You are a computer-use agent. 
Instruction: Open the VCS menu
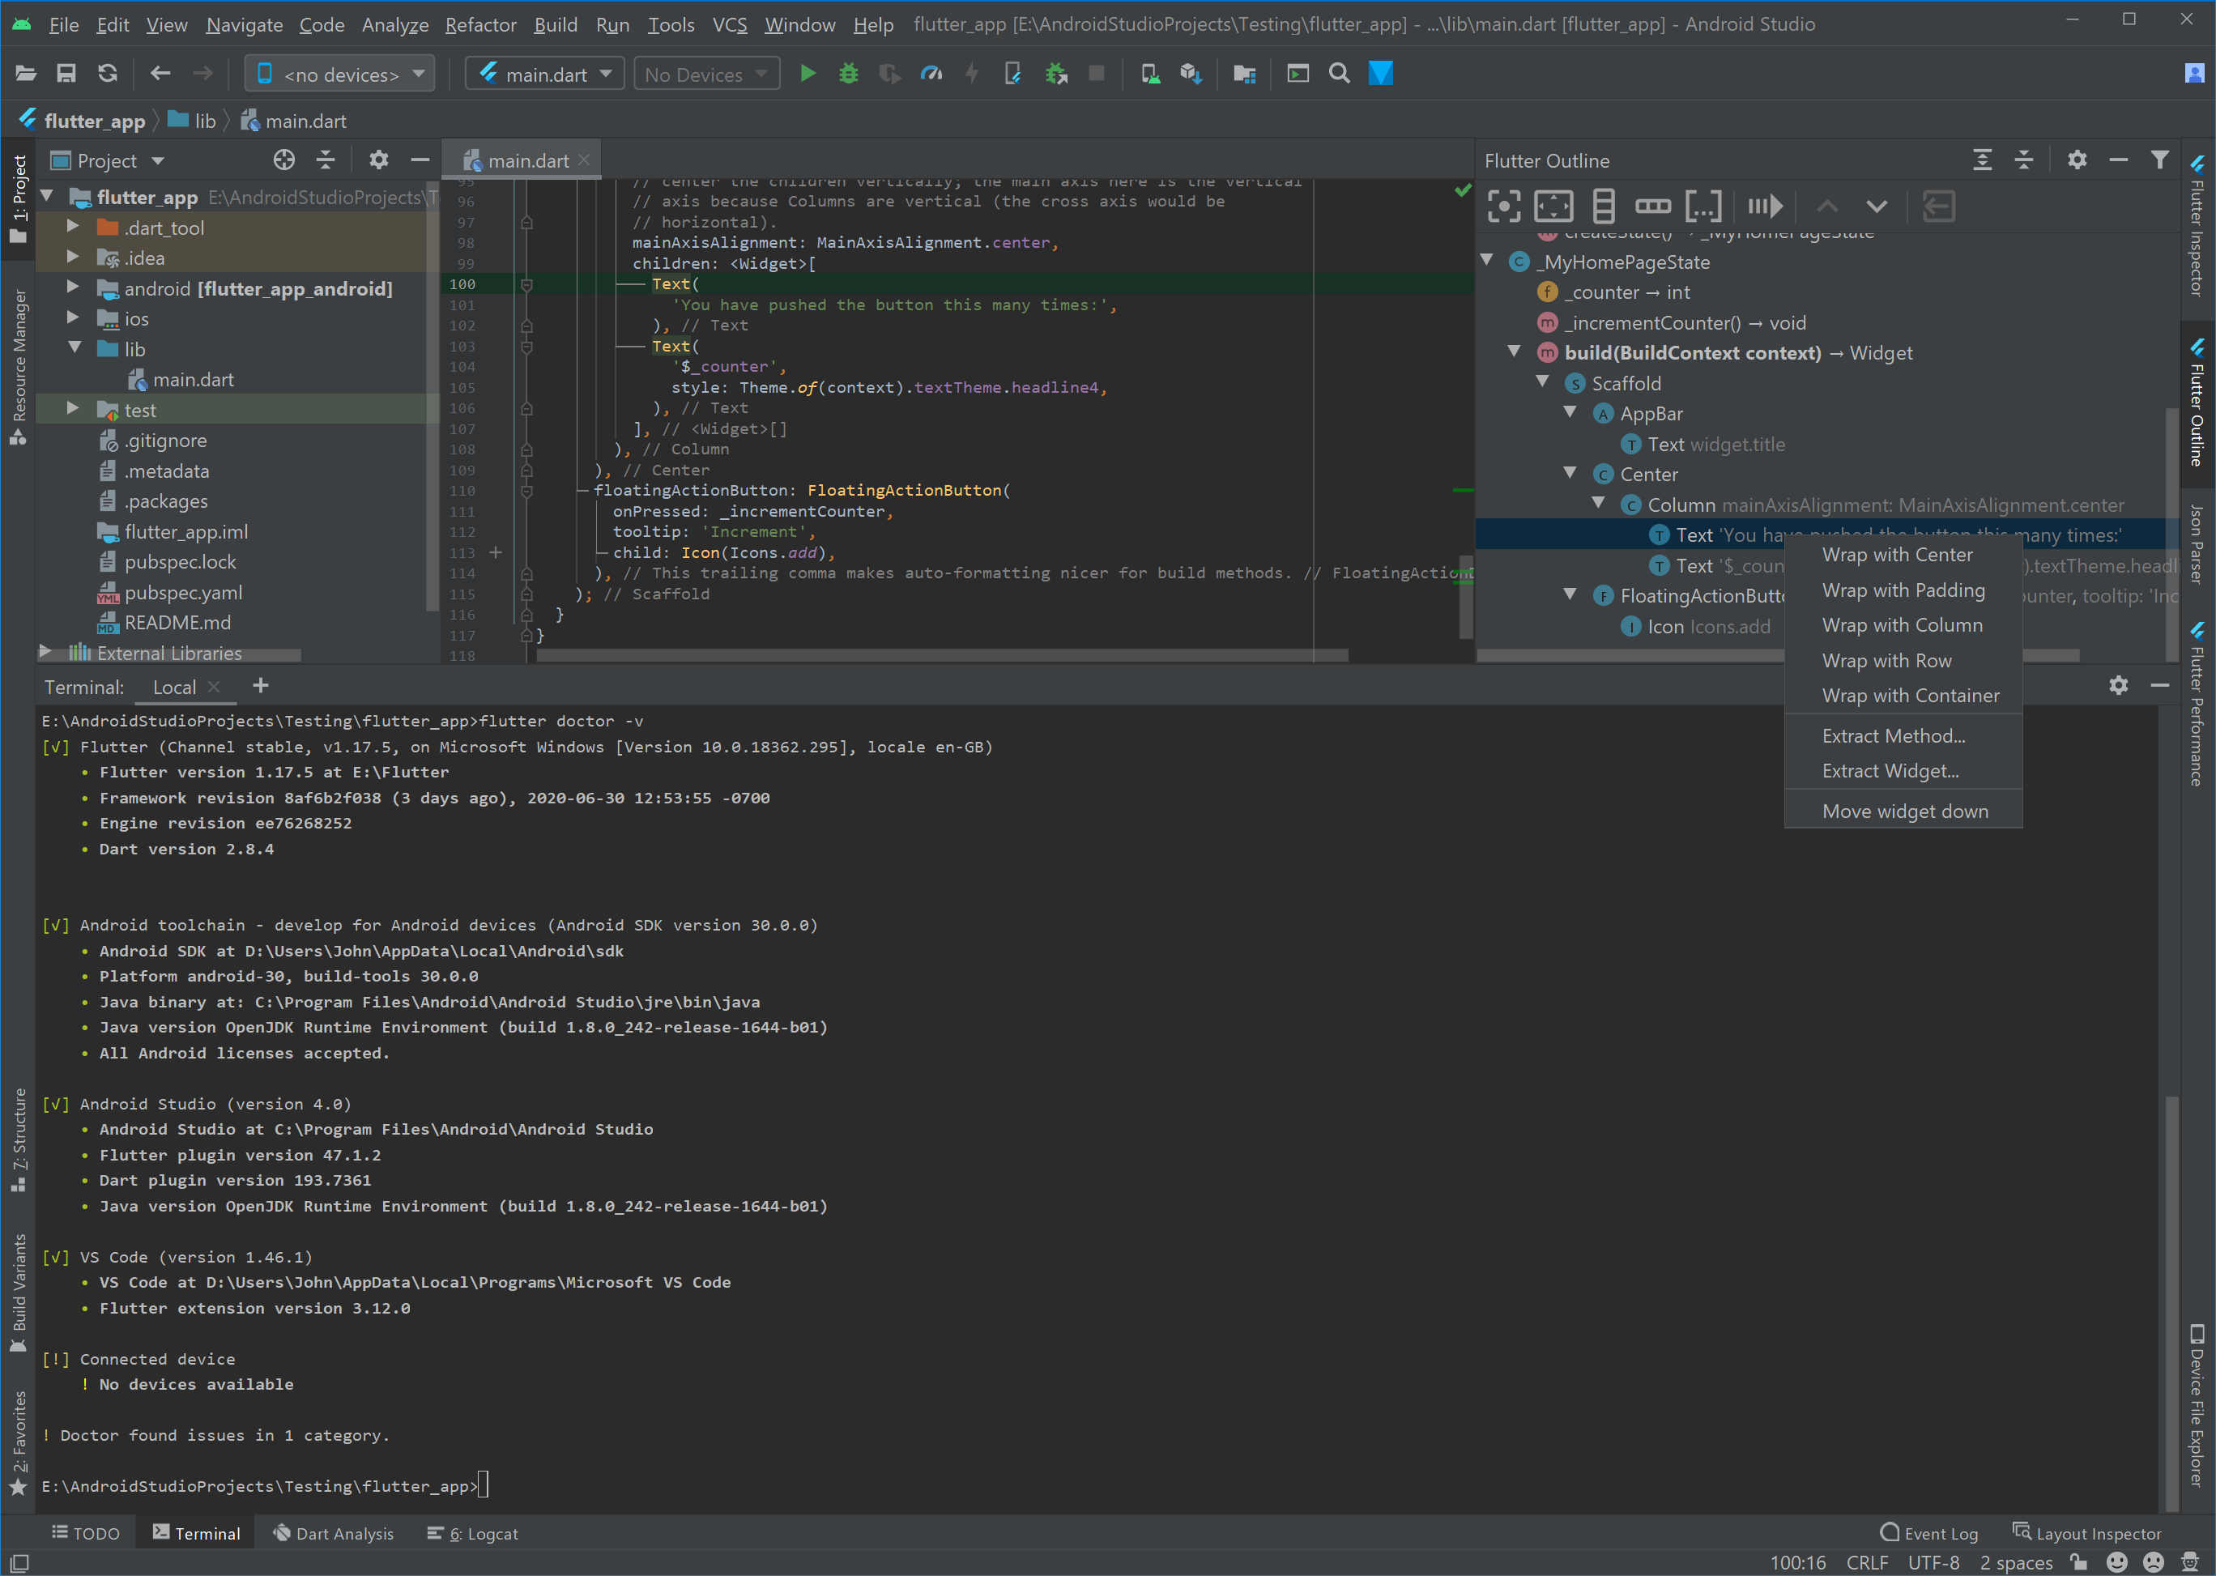[x=730, y=24]
